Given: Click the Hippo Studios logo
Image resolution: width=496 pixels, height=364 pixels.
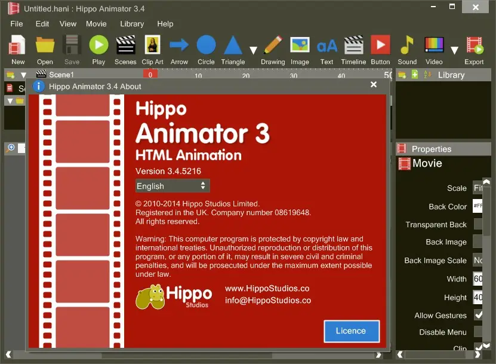Looking at the screenshot, I should coord(174,296).
